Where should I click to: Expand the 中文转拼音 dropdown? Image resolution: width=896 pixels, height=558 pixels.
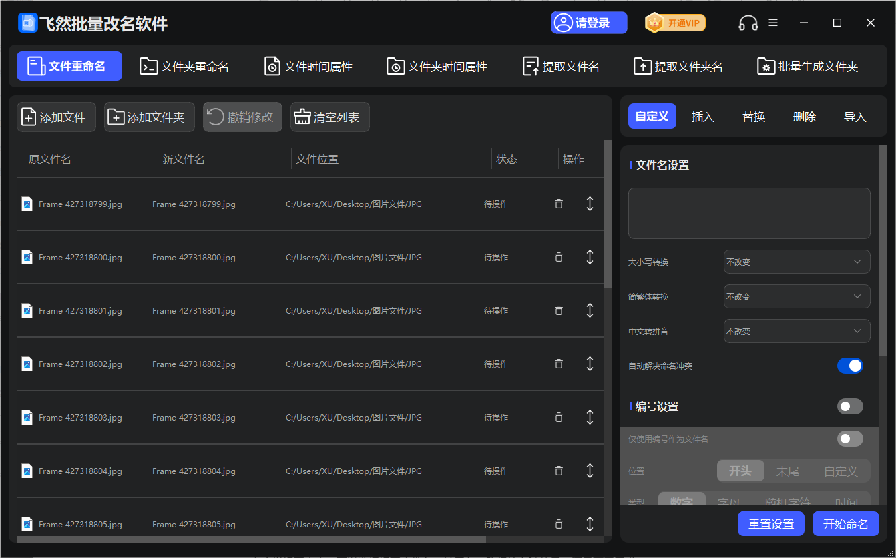(x=796, y=332)
